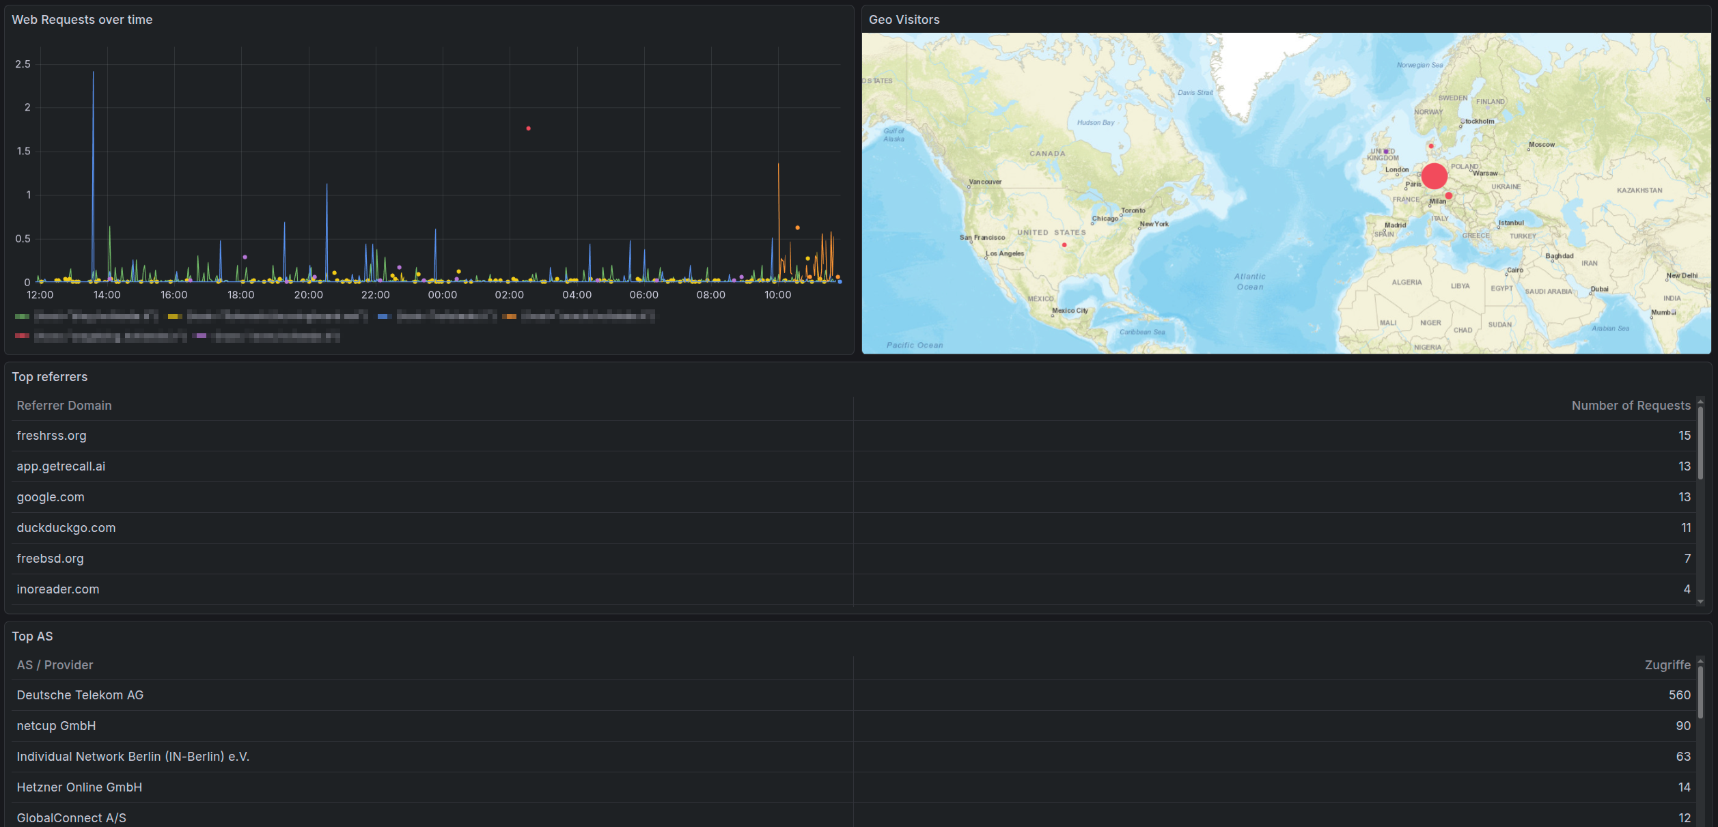Open the Web Requests over time panel menu
The image size is (1718, 827).
(82, 20)
